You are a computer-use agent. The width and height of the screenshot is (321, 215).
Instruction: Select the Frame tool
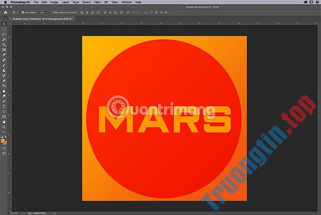pyautogui.click(x=4, y=50)
